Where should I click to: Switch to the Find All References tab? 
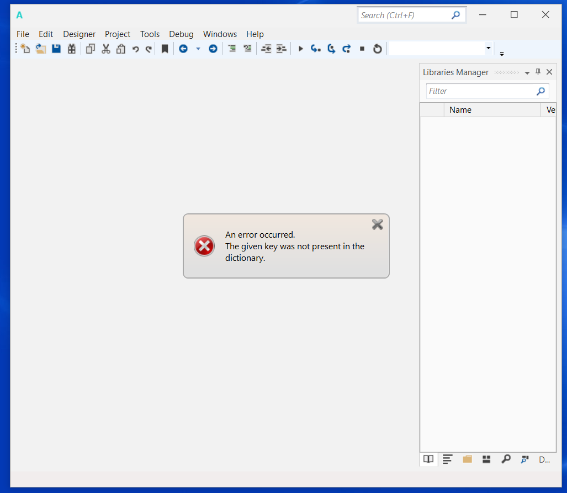(524, 459)
